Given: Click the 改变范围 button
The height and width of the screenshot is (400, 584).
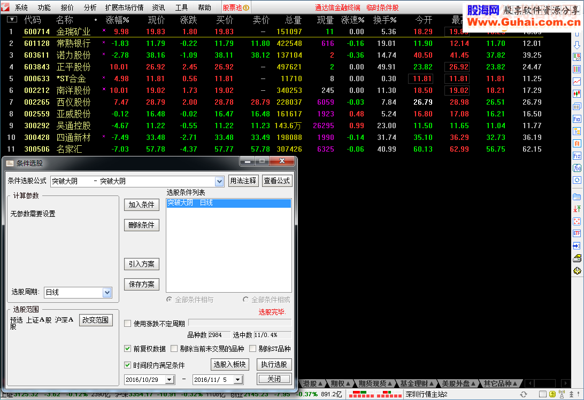Looking at the screenshot, I should coord(96,320).
